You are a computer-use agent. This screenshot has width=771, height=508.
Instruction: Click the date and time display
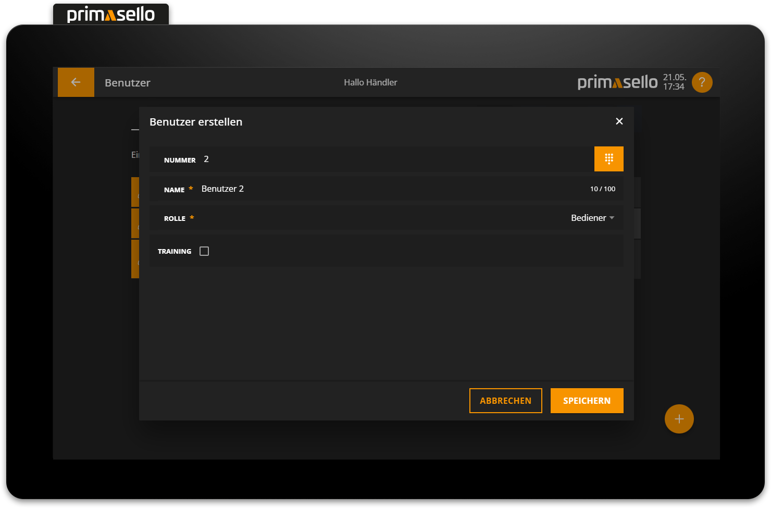coord(674,82)
